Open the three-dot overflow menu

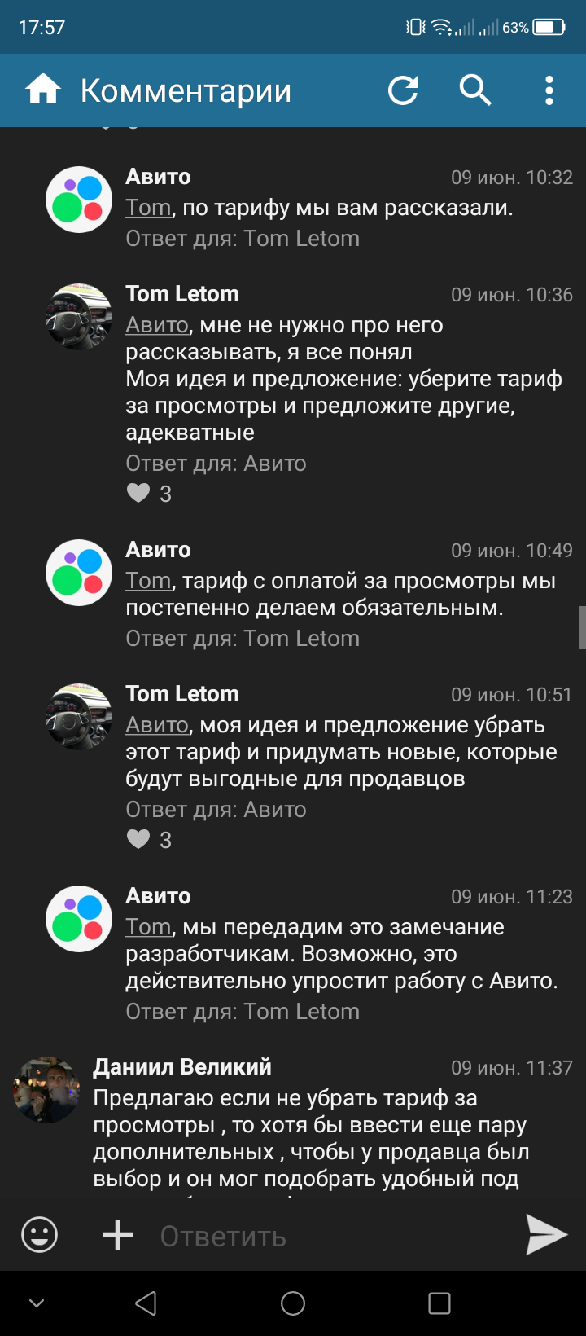(549, 90)
